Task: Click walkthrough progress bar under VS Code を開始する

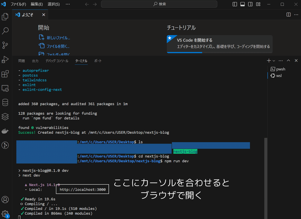Action: 219,52
